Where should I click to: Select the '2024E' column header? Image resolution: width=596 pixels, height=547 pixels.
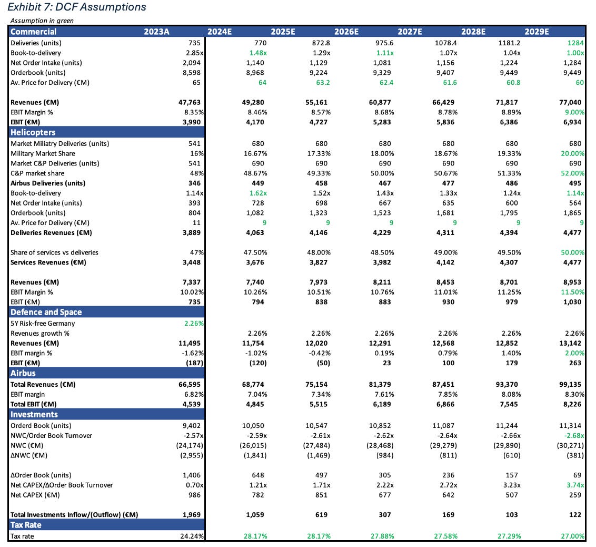pos(220,32)
